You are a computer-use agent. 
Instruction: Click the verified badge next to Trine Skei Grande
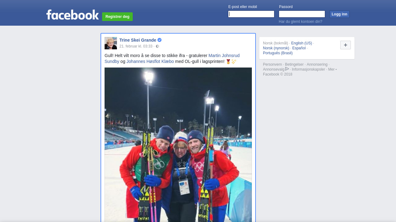click(160, 40)
